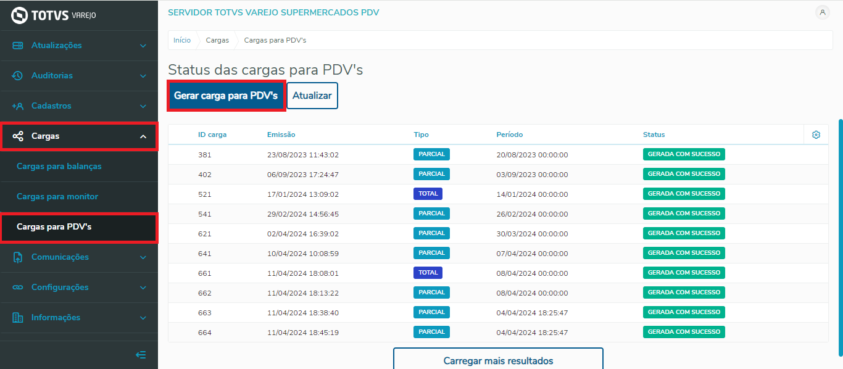843x369 pixels.
Task: Sort by Tipo column header
Action: pyautogui.click(x=421, y=135)
